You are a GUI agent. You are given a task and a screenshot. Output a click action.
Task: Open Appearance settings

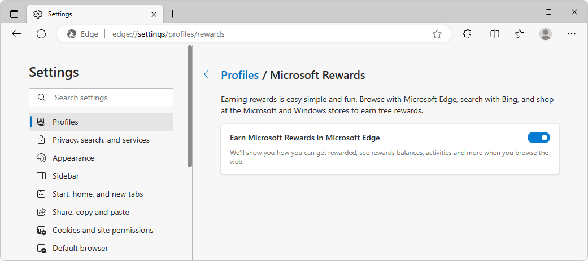pos(101,158)
